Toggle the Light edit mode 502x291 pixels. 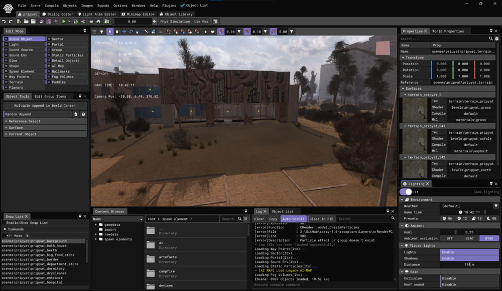[24, 45]
